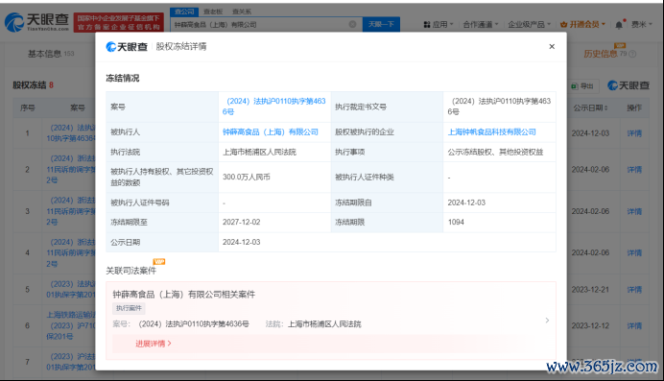Select the freeze period value 1094
Screen dimensions: 664x381
coord(456,223)
